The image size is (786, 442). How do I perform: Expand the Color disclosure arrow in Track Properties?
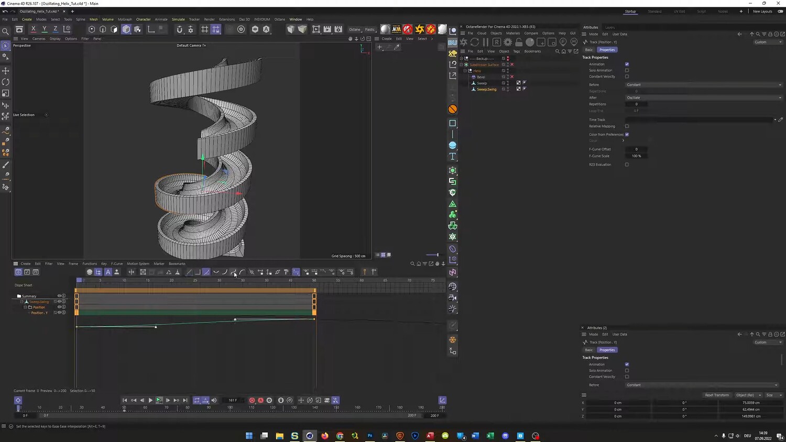(x=623, y=140)
